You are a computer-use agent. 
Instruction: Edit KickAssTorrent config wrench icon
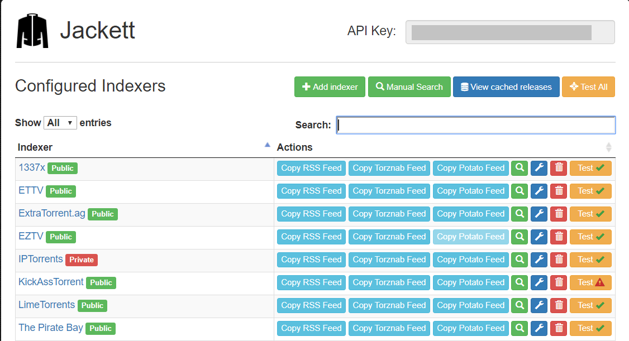tap(539, 282)
